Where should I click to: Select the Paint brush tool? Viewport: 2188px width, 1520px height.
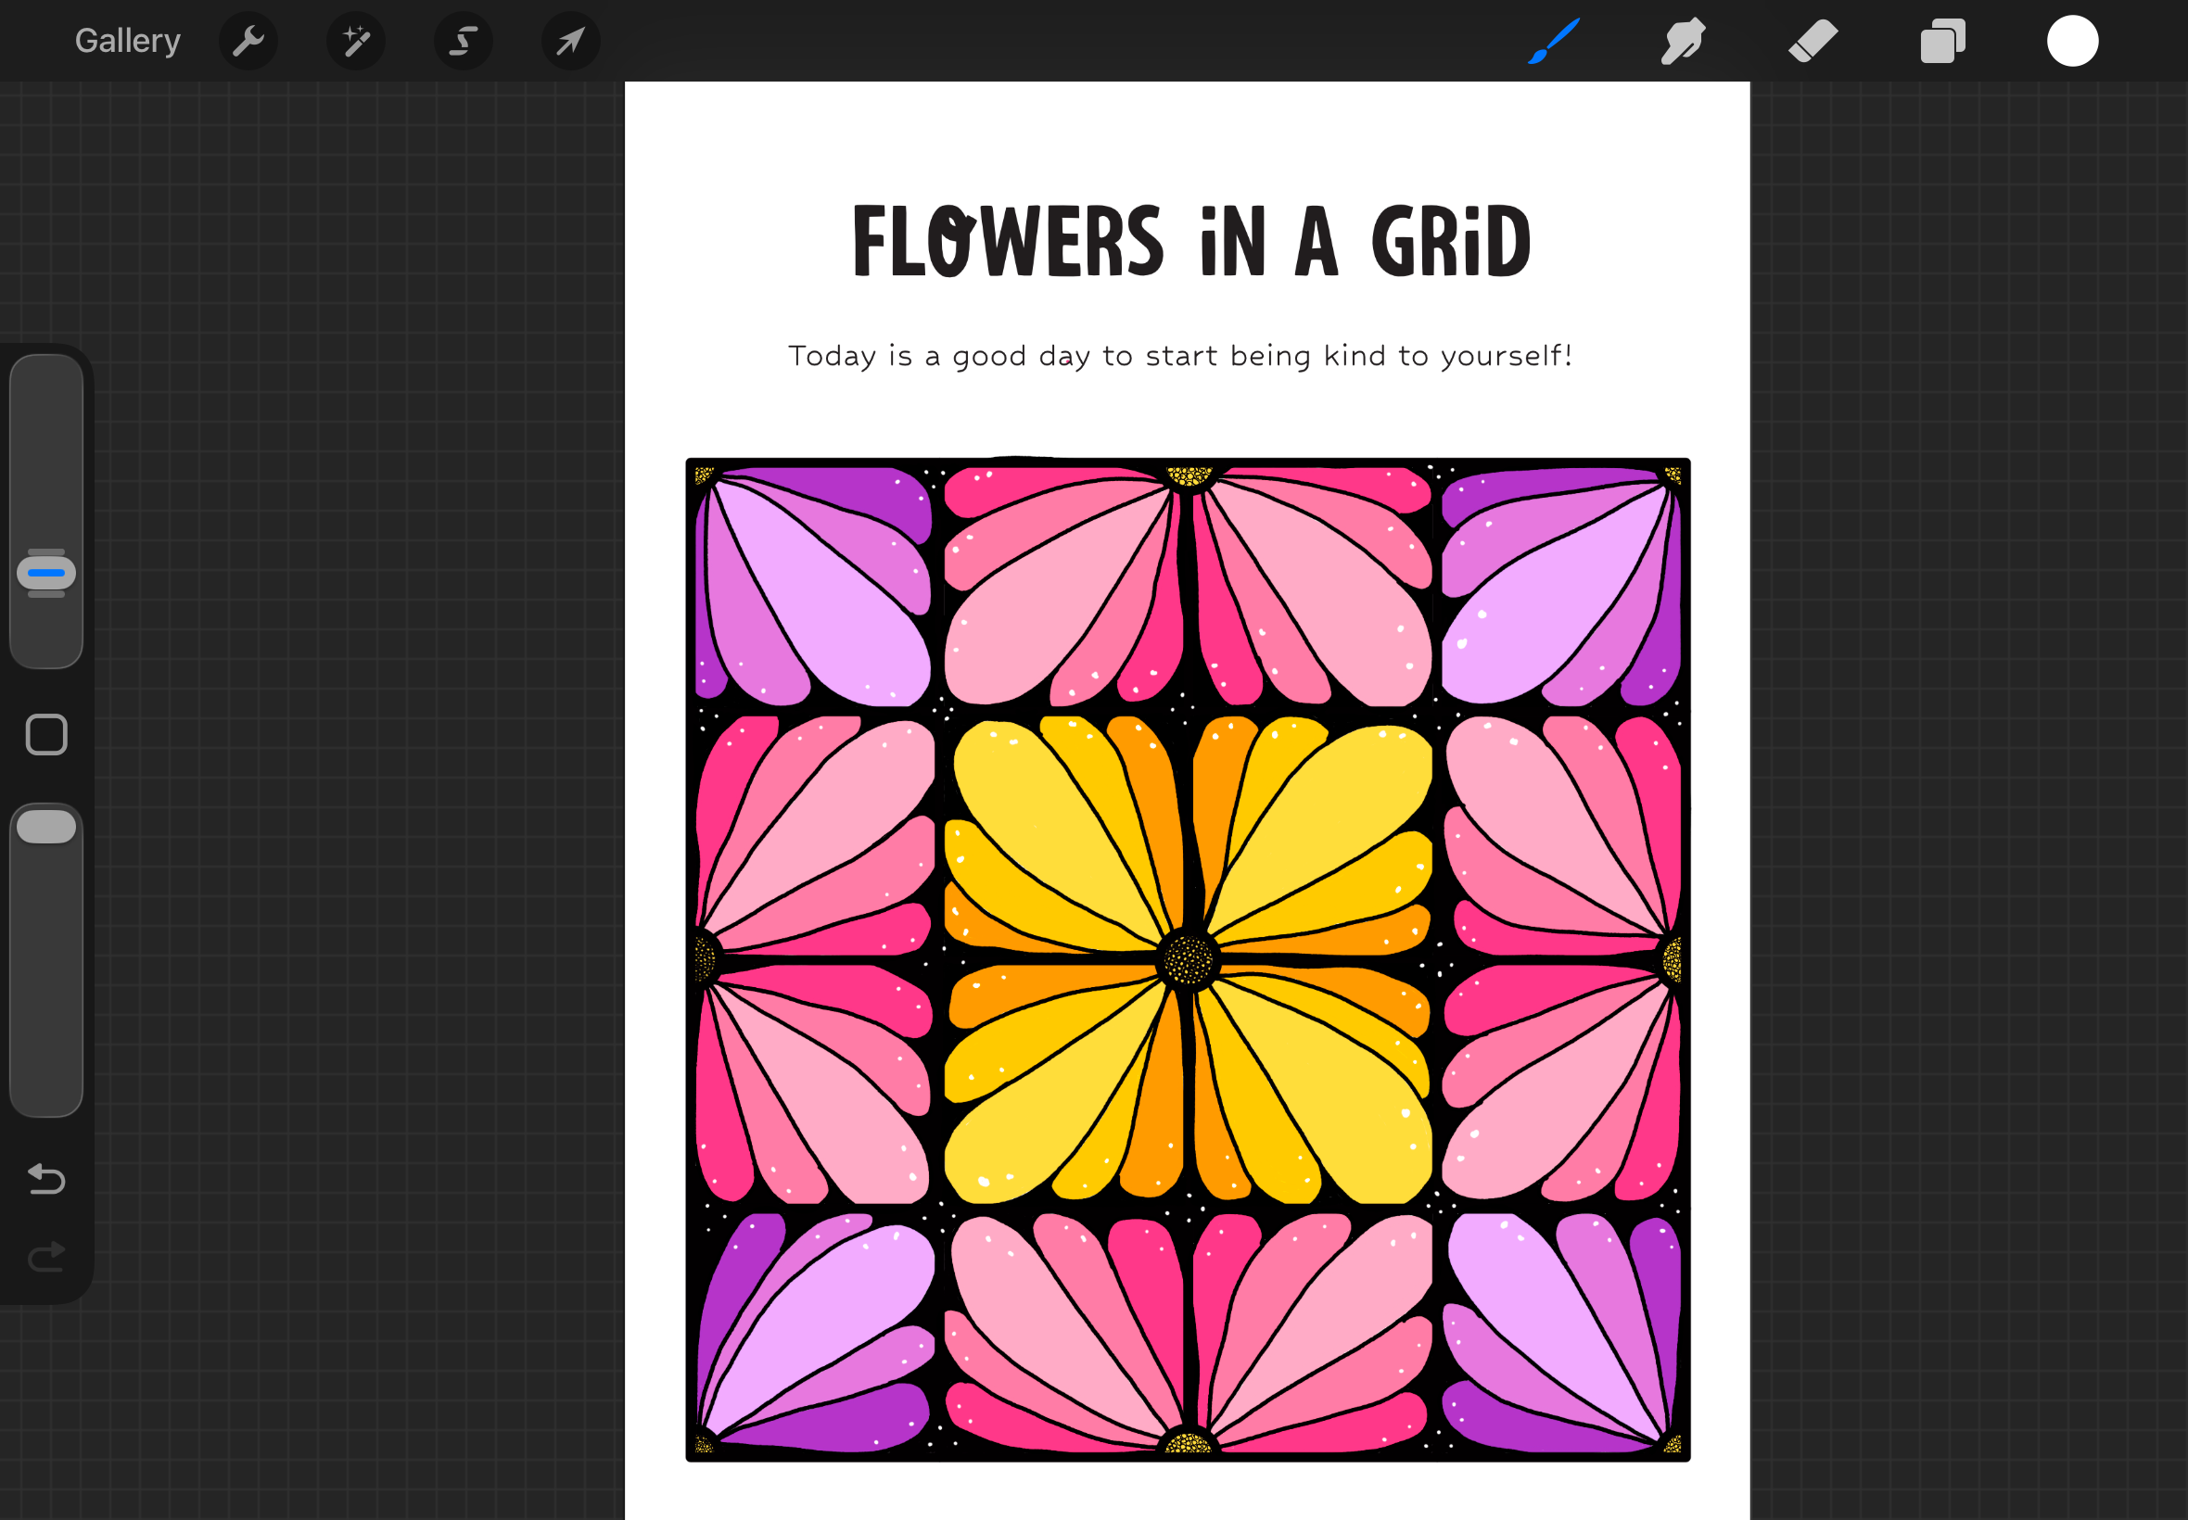click(x=1554, y=41)
